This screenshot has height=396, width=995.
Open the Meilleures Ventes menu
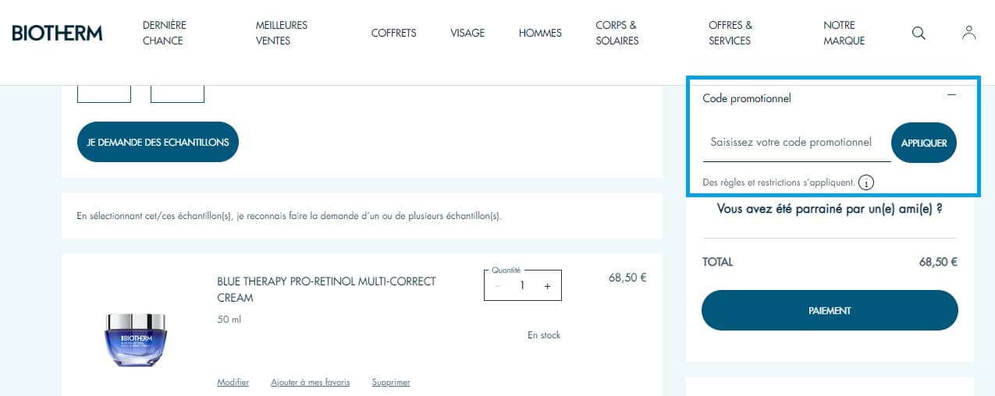coord(282,33)
